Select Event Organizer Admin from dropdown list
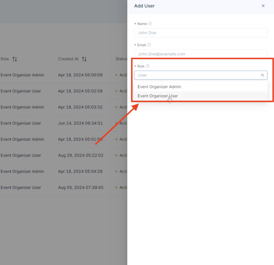This screenshot has height=265, width=274. click(x=159, y=87)
